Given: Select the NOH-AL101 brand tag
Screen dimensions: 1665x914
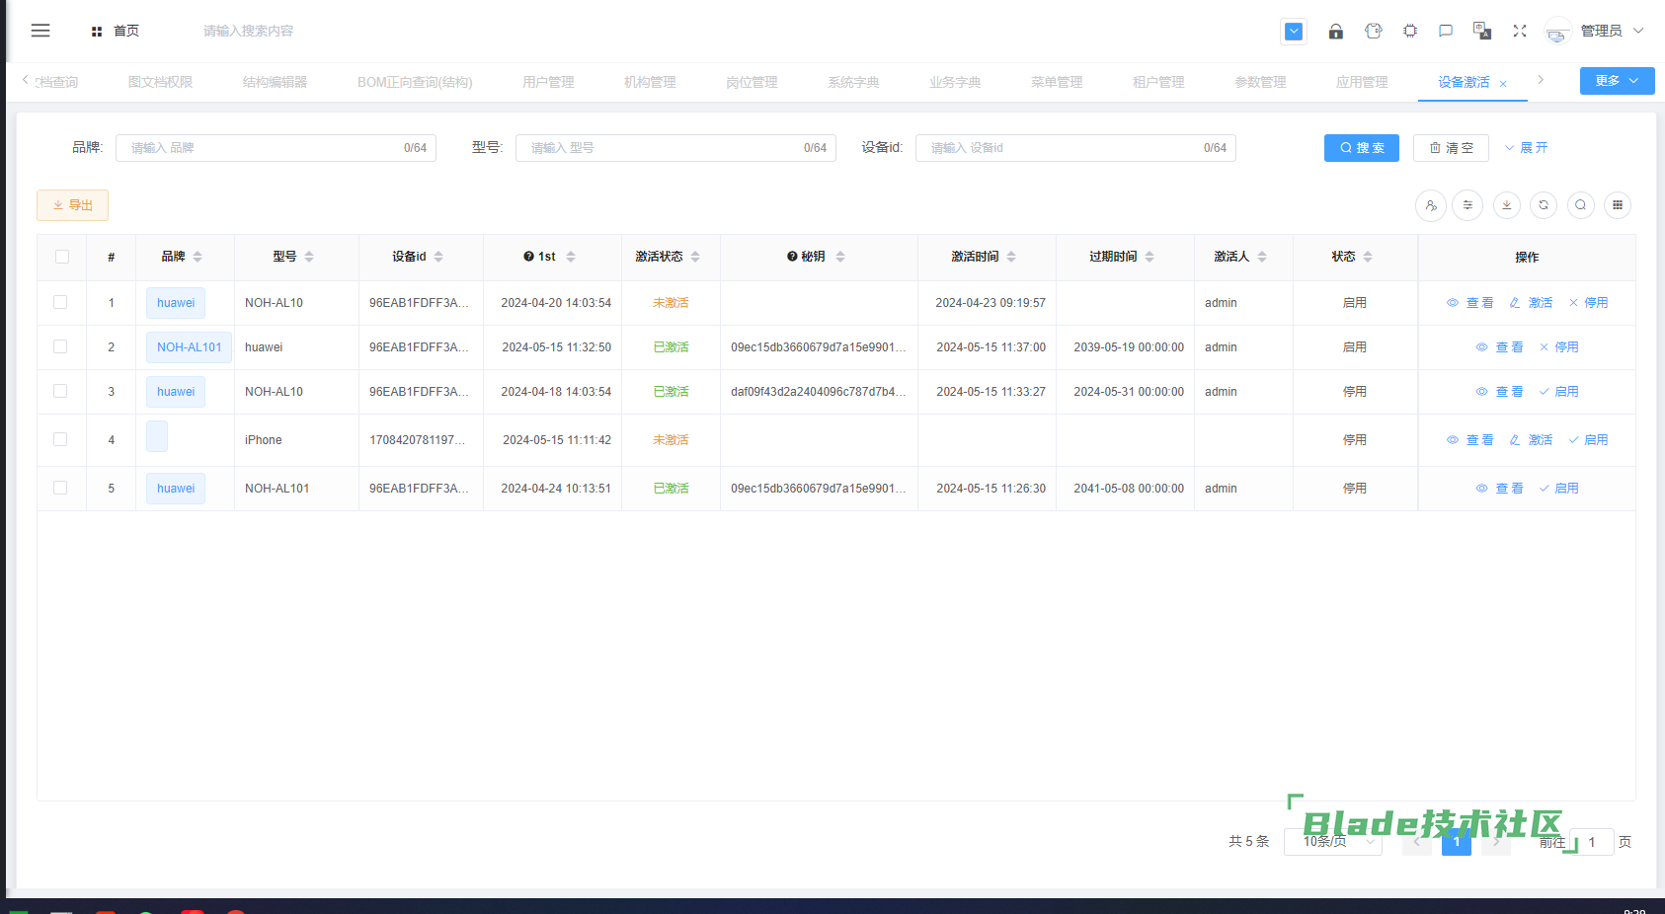Looking at the screenshot, I should pos(190,347).
